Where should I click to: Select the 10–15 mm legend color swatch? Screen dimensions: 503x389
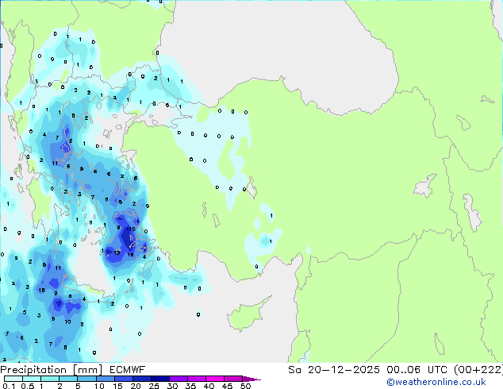pyautogui.click(x=105, y=379)
